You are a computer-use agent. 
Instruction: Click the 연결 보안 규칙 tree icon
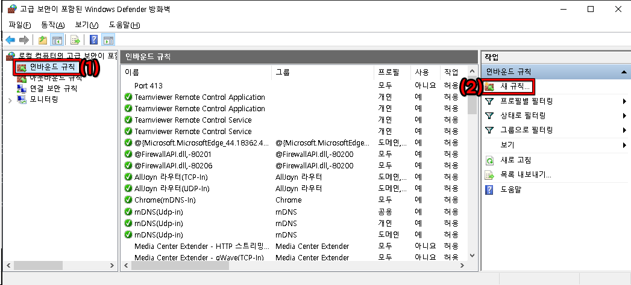[22, 88]
